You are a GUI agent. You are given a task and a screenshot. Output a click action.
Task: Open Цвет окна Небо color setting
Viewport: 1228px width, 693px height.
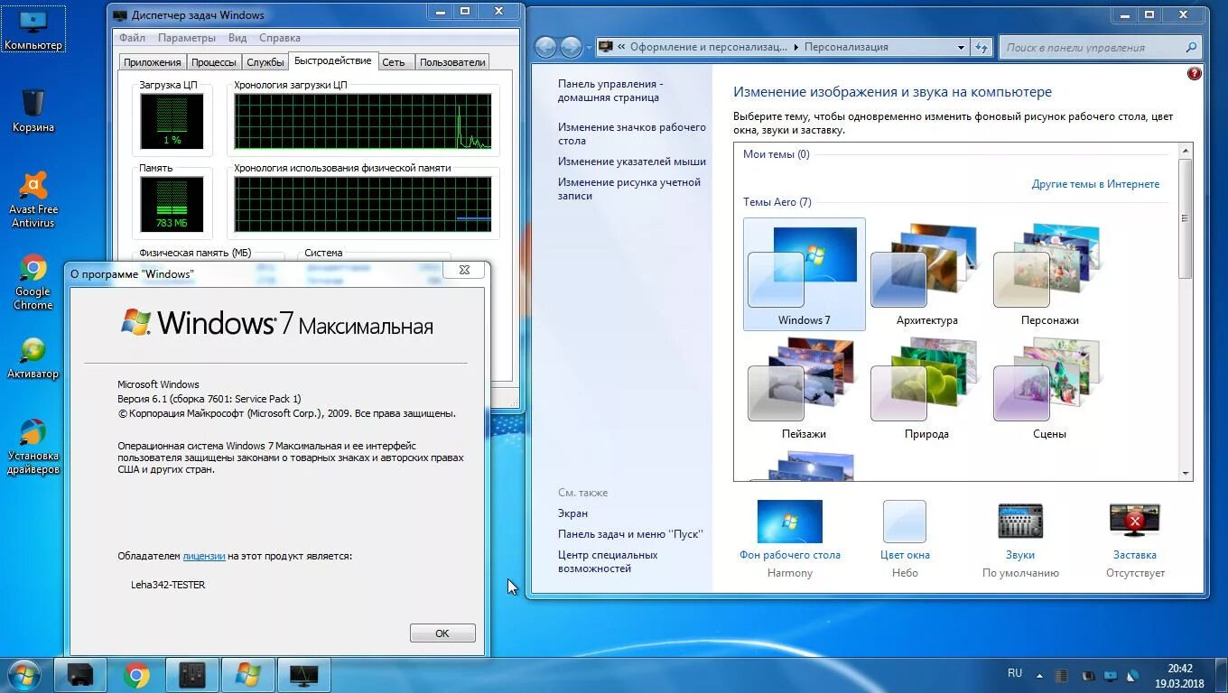click(x=905, y=539)
